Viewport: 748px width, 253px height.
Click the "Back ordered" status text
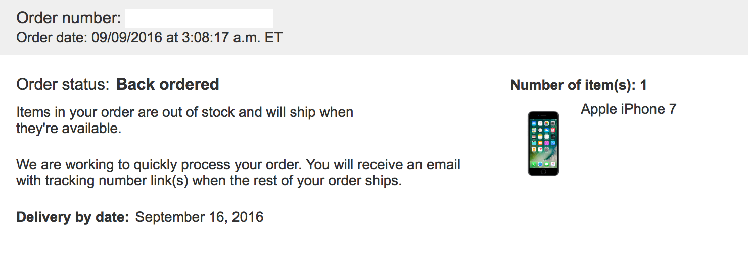point(168,84)
